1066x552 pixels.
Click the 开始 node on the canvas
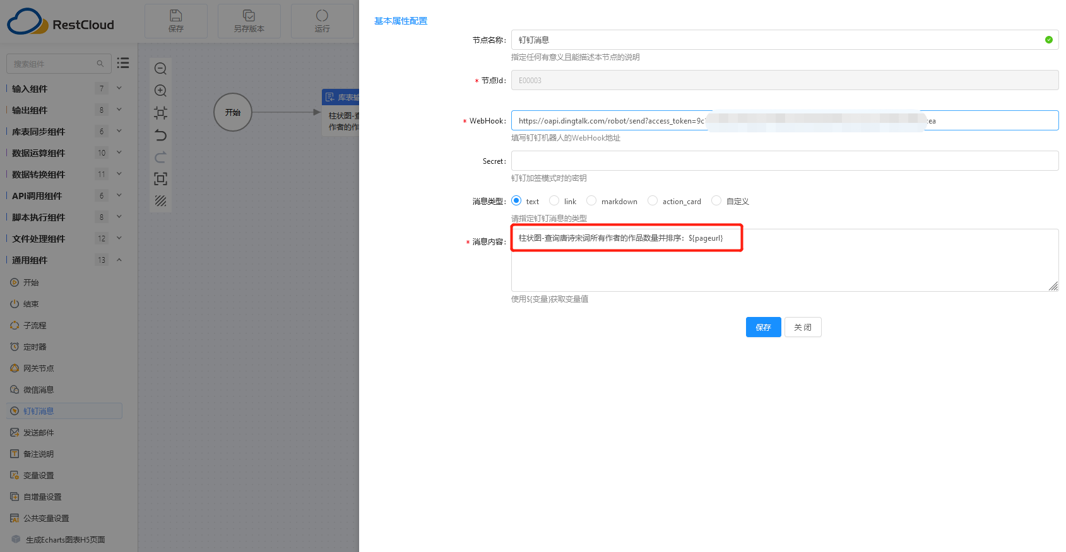click(x=233, y=112)
